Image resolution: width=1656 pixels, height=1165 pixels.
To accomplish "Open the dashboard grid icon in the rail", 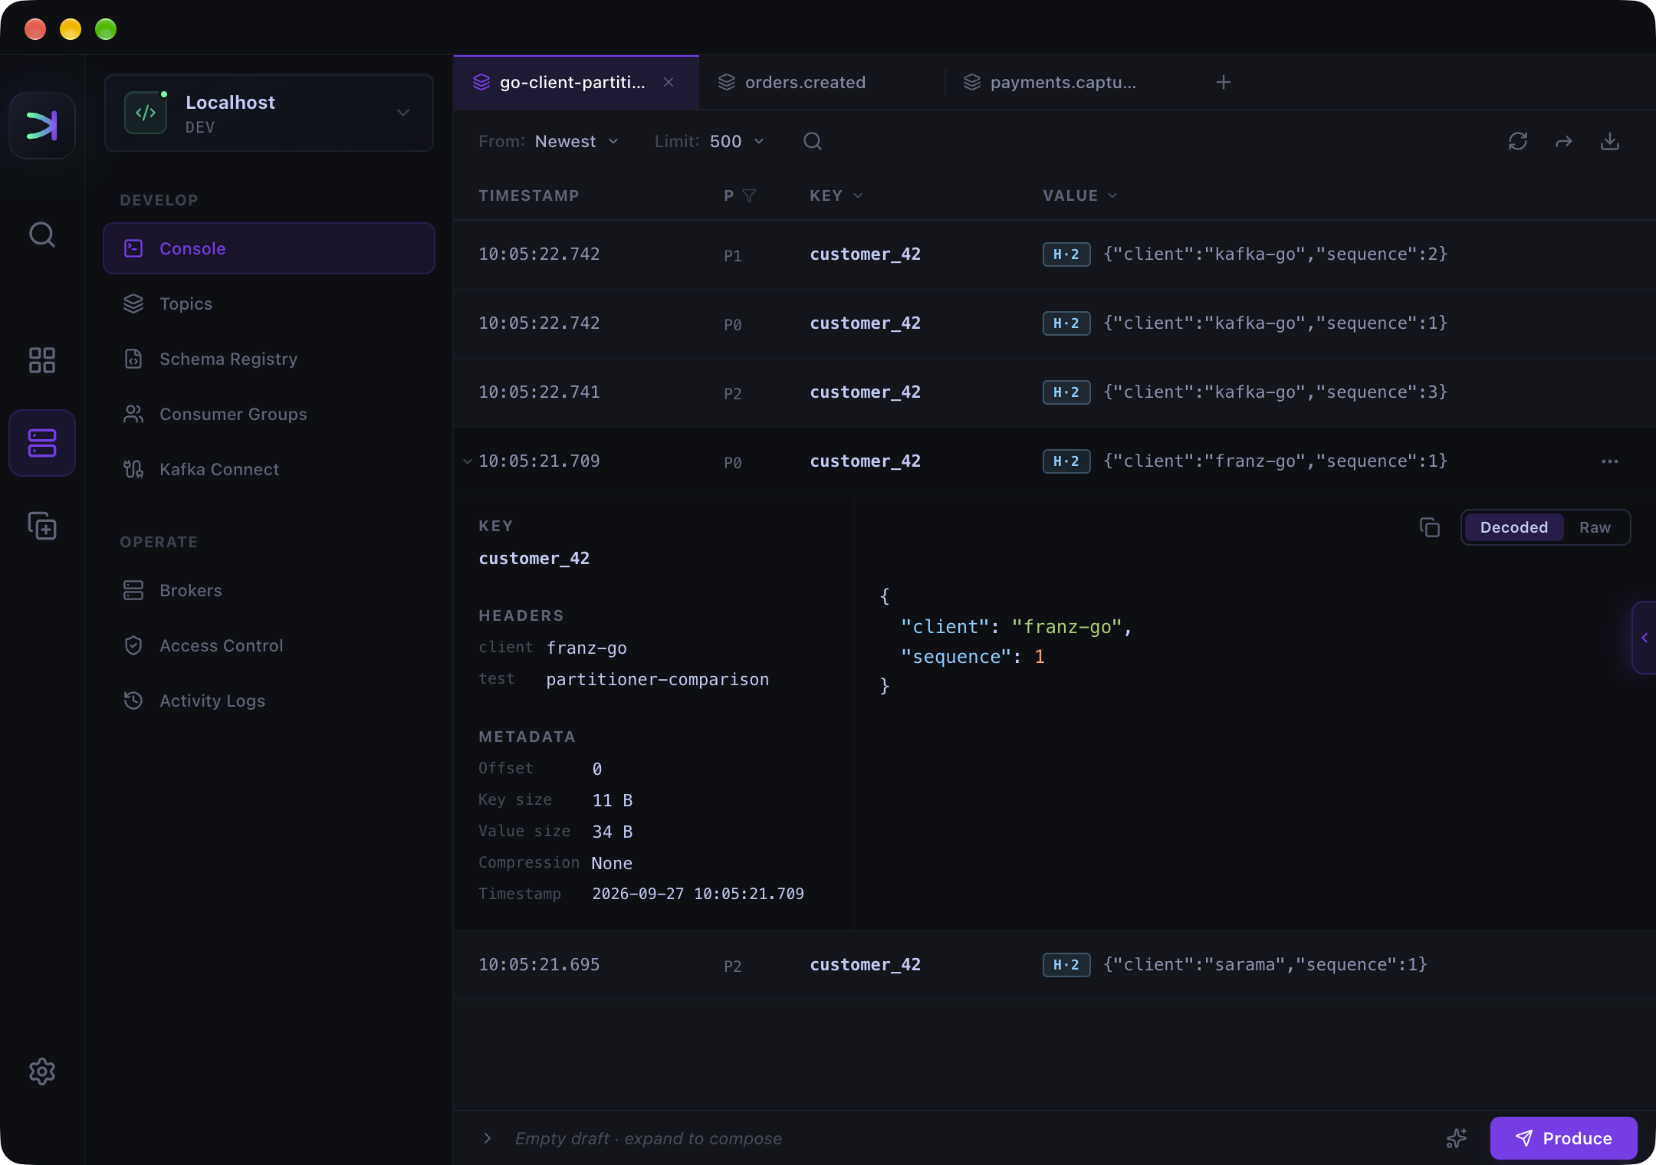I will pos(42,360).
